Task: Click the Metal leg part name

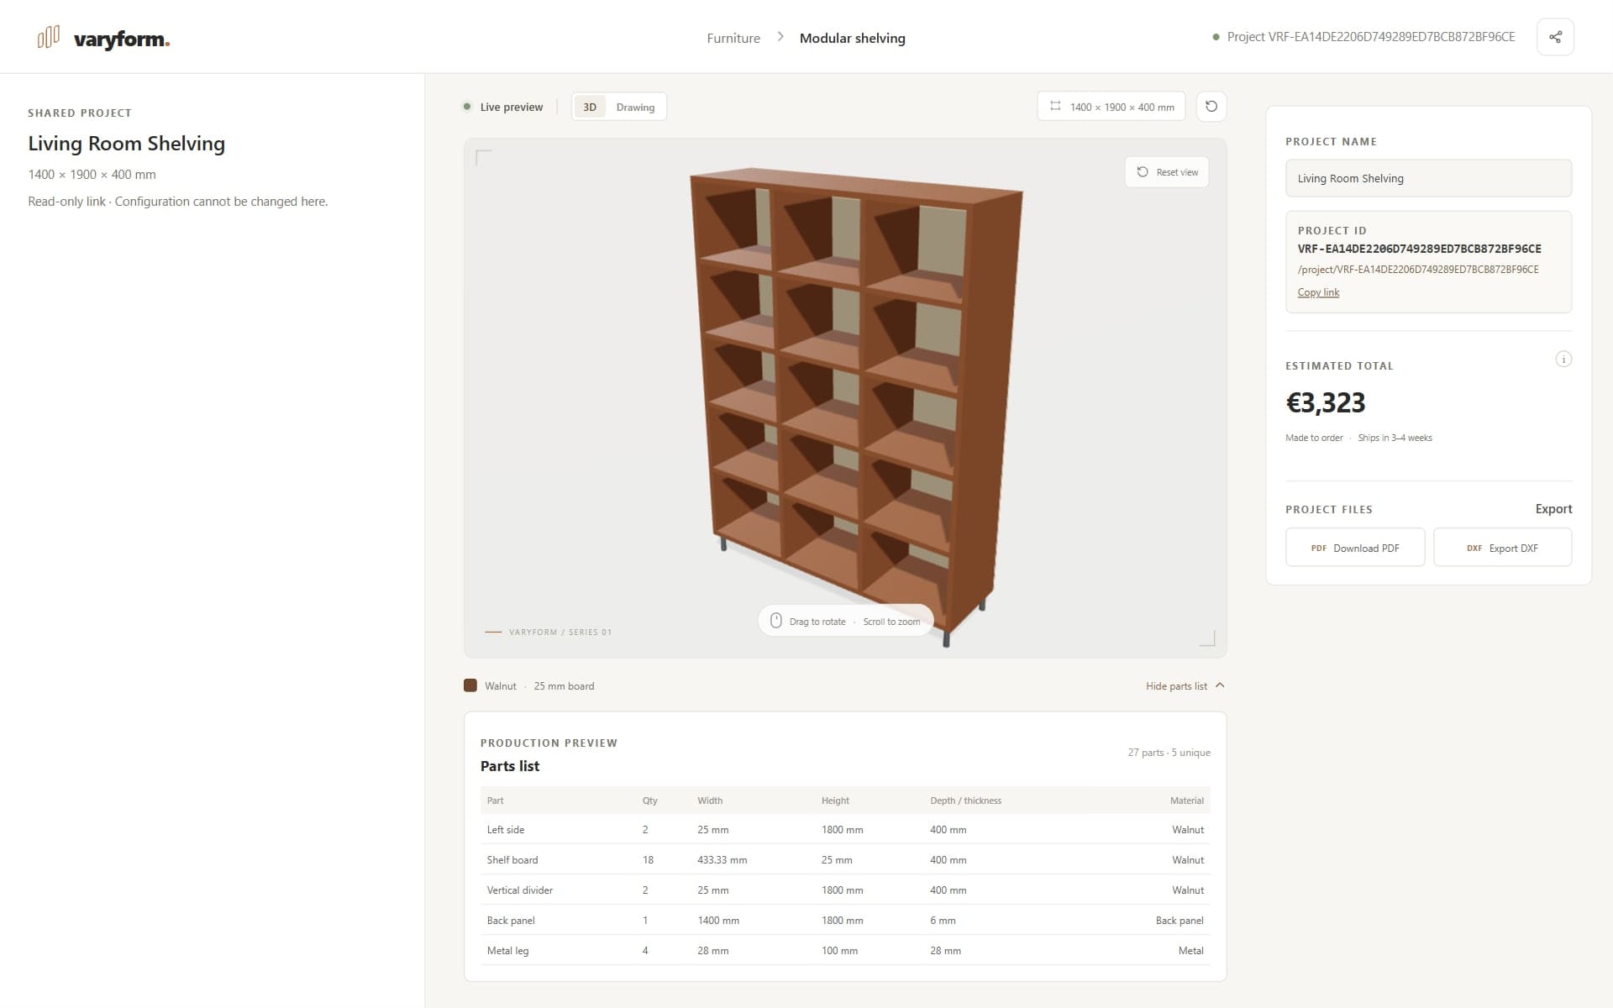Action: point(507,951)
